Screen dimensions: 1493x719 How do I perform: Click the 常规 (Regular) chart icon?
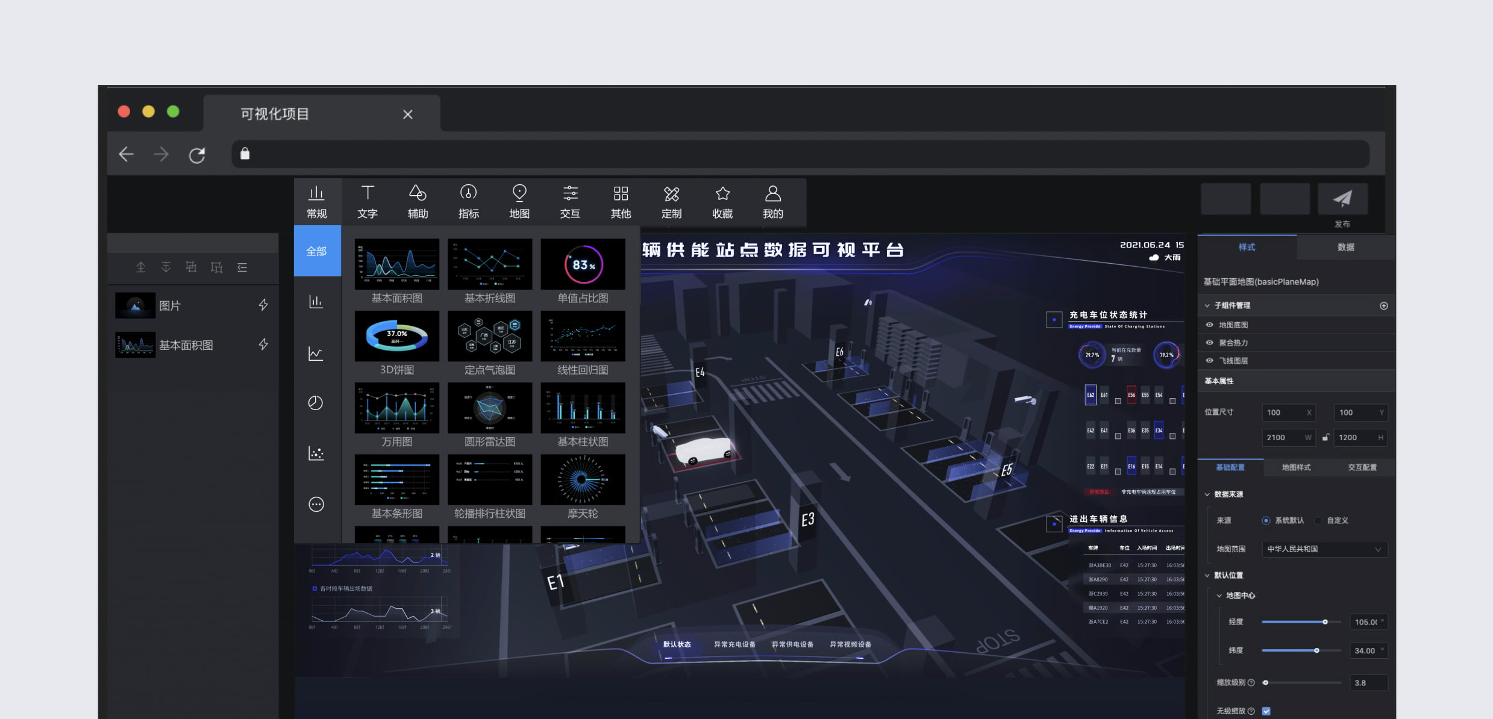317,201
